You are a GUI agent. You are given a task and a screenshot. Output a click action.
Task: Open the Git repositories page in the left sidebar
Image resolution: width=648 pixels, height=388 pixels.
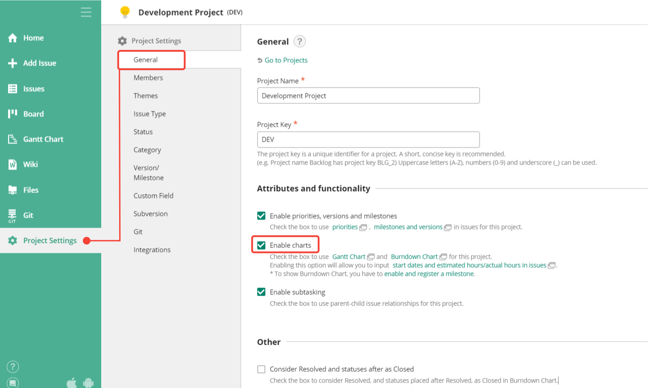(21, 215)
